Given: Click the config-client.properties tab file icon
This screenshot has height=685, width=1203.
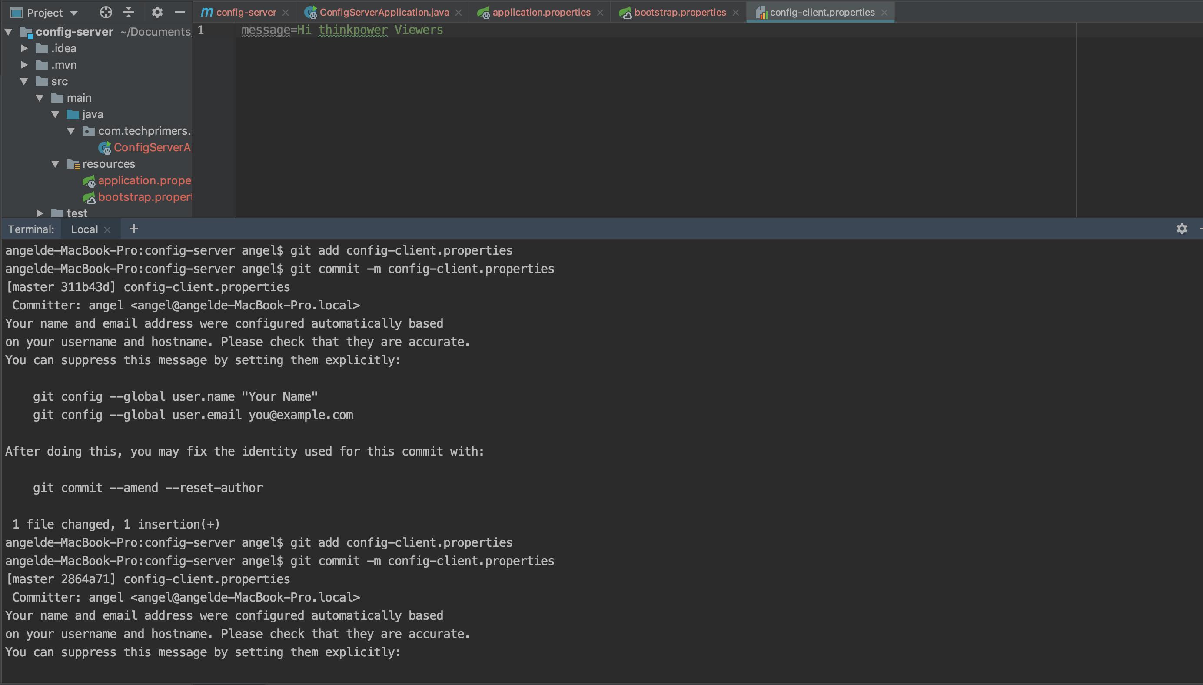Looking at the screenshot, I should 761,13.
